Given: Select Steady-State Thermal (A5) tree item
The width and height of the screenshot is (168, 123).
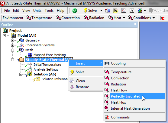Looking at the screenshot, I should (x=49, y=60).
